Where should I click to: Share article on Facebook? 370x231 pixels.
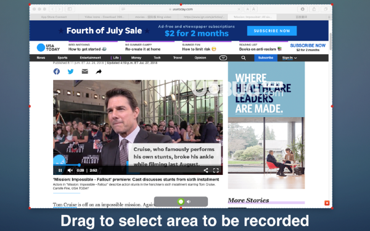(x=57, y=71)
